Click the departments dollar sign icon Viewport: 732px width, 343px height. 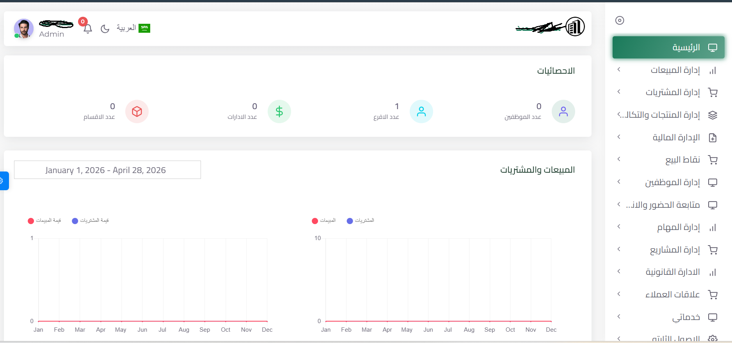279,111
